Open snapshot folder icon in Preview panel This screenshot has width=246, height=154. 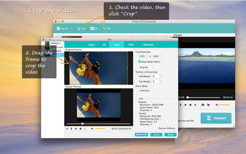pyautogui.click(x=208, y=105)
